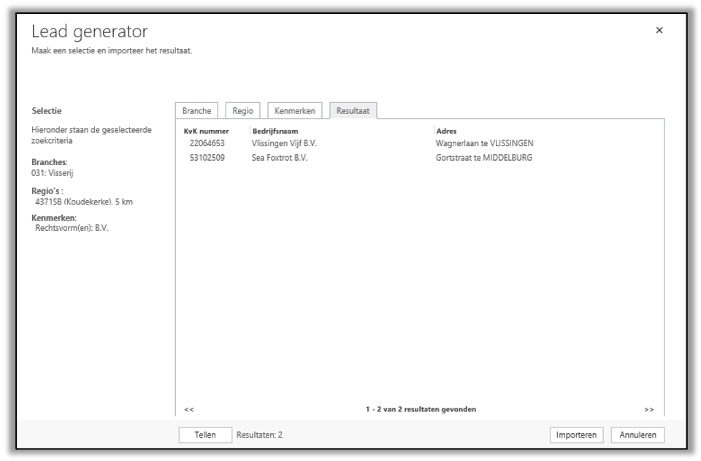The height and width of the screenshot is (461, 701).
Task: Click Importeren to import results
Action: pyautogui.click(x=576, y=435)
